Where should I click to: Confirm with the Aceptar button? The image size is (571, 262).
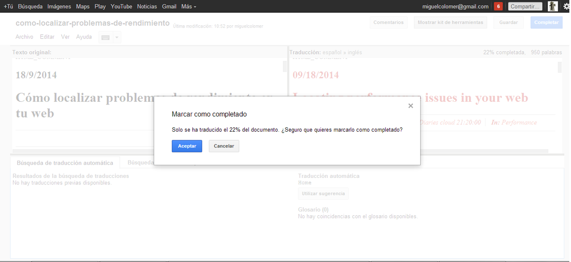pyautogui.click(x=187, y=146)
